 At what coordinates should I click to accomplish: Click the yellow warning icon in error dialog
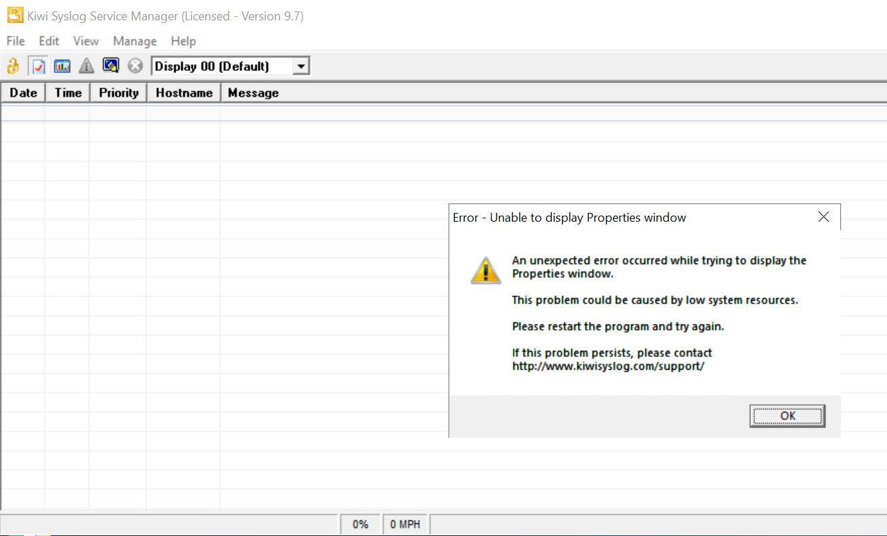[486, 270]
